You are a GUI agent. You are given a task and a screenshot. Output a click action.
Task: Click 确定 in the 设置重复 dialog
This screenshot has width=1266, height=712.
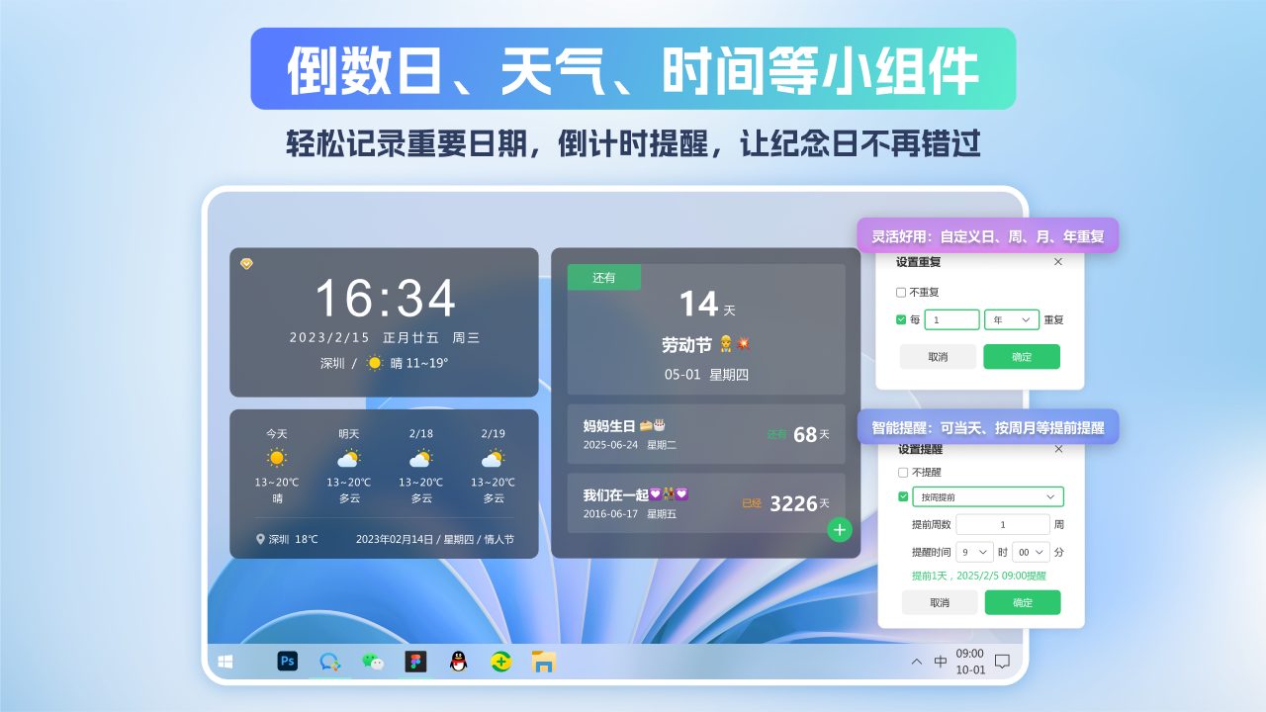[1022, 357]
